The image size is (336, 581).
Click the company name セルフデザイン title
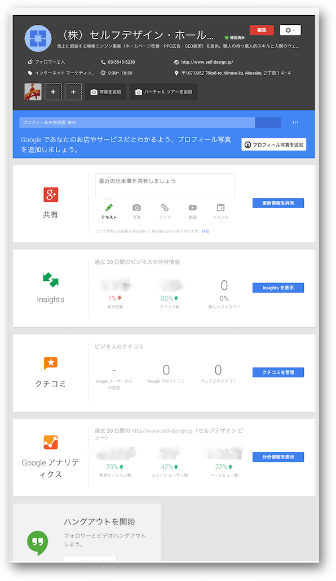(x=138, y=35)
